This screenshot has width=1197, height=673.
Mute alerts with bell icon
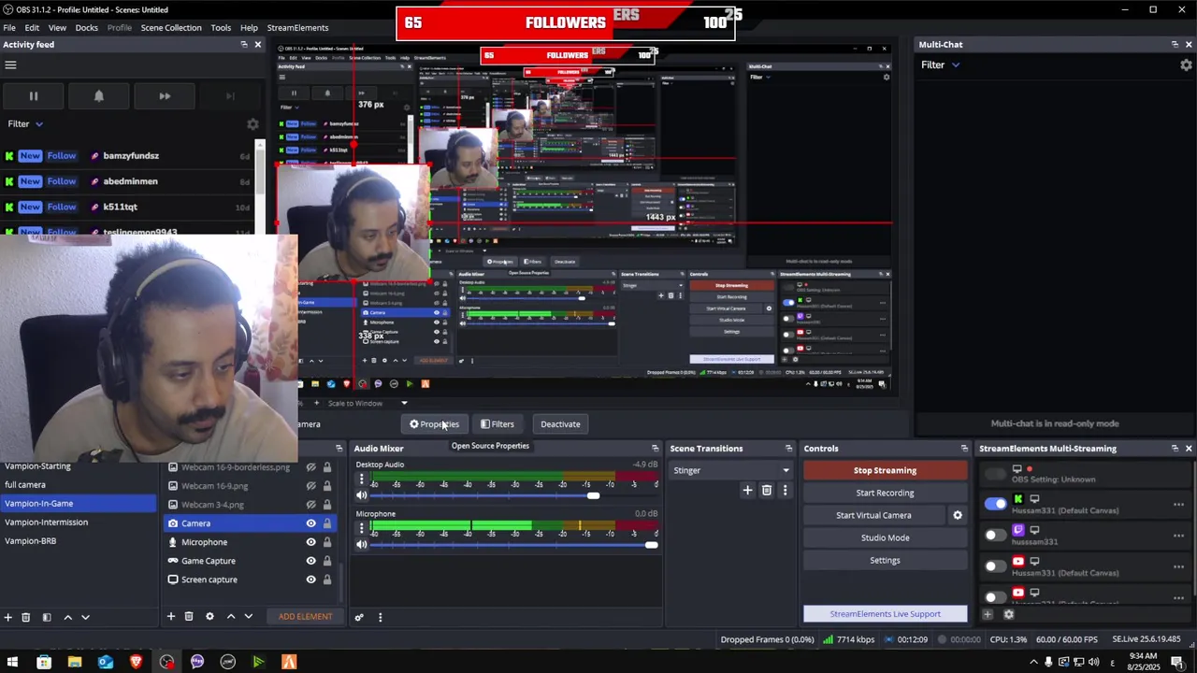(x=99, y=95)
